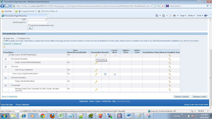
Task: Show Privacy row in Complete View icon
Action: pos(170,67)
